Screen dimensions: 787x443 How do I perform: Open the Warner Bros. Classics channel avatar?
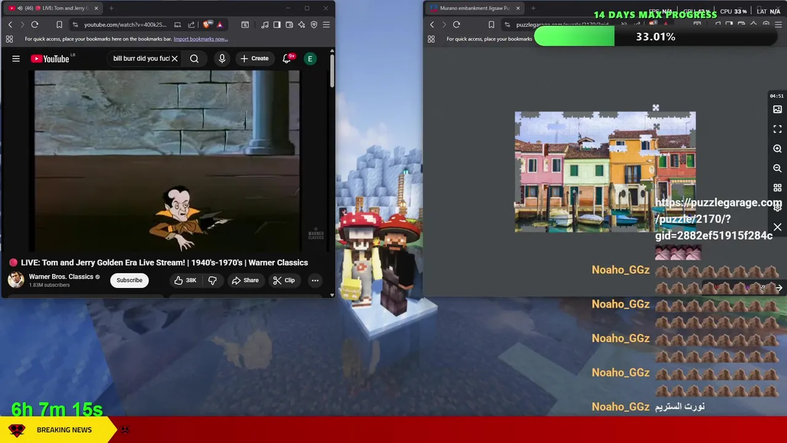click(x=16, y=280)
